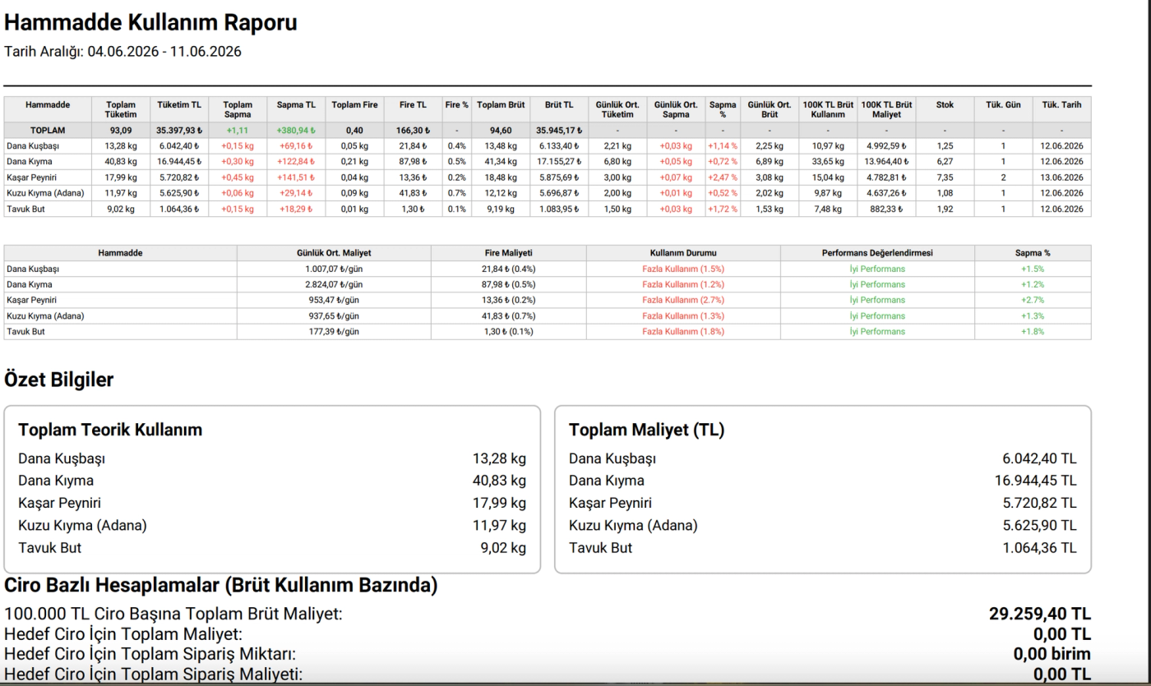
Task: Click the "Tük. Tarih" column header
Action: point(1061,105)
